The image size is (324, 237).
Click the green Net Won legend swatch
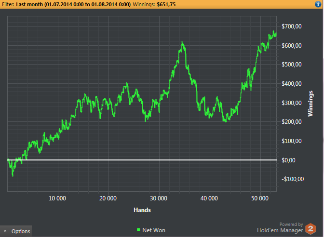tap(138, 230)
